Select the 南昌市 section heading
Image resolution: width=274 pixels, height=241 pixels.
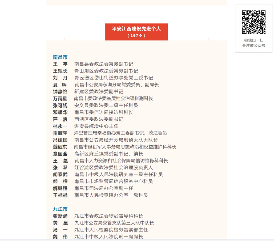click(60, 57)
